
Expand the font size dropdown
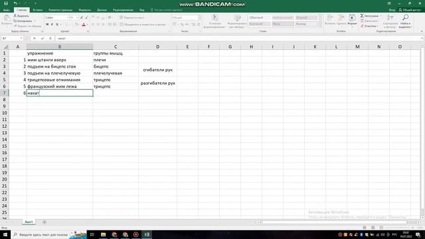[77, 18]
